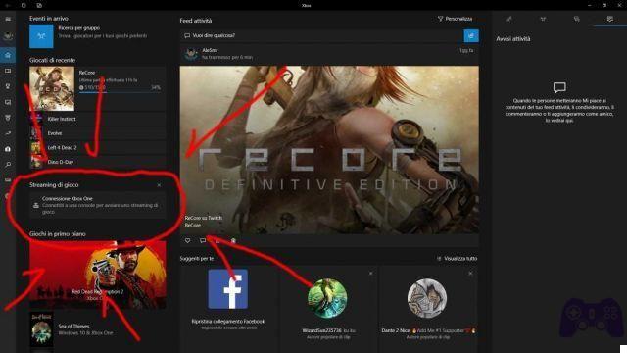This screenshot has height=353, width=627.
Task: Open Microsoft Store bag icon in sidebar
Action: point(8,149)
